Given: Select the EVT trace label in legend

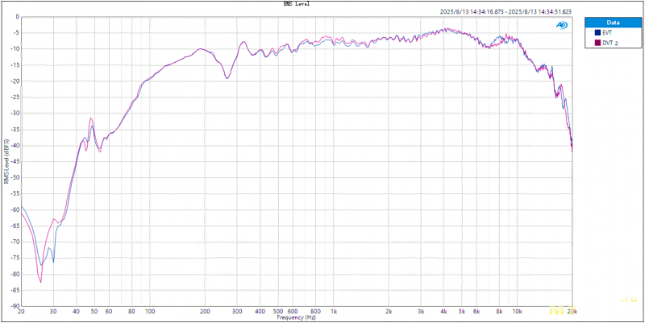Looking at the screenshot, I should click(x=607, y=32).
